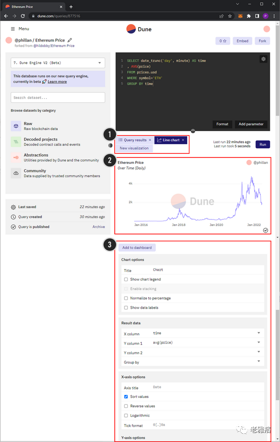The image size is (280, 442).
Task: Reload the browser page
Action: click(x=23, y=16)
